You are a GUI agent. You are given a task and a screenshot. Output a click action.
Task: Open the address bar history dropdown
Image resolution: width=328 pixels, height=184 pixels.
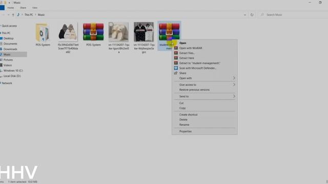(x=245, y=15)
